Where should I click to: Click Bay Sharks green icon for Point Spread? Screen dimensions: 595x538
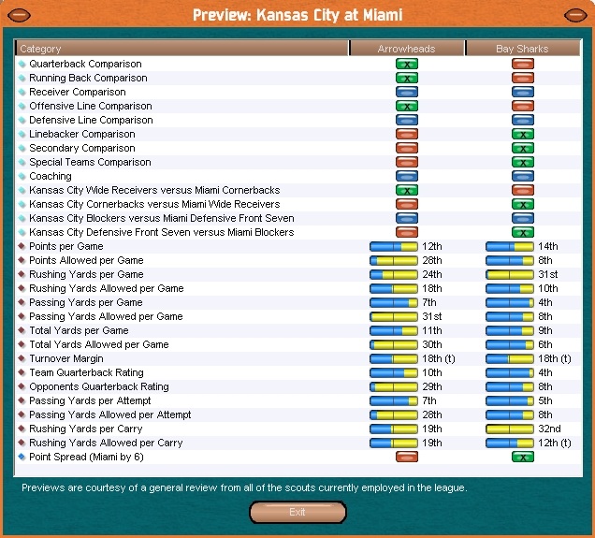(x=522, y=457)
